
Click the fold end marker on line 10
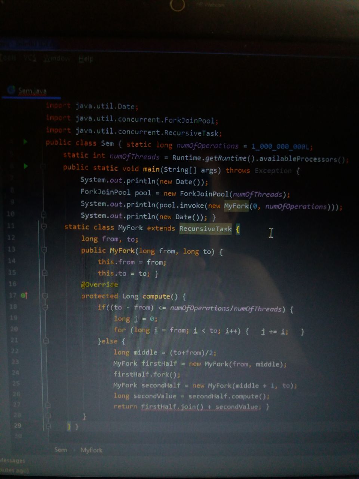pos(43,215)
